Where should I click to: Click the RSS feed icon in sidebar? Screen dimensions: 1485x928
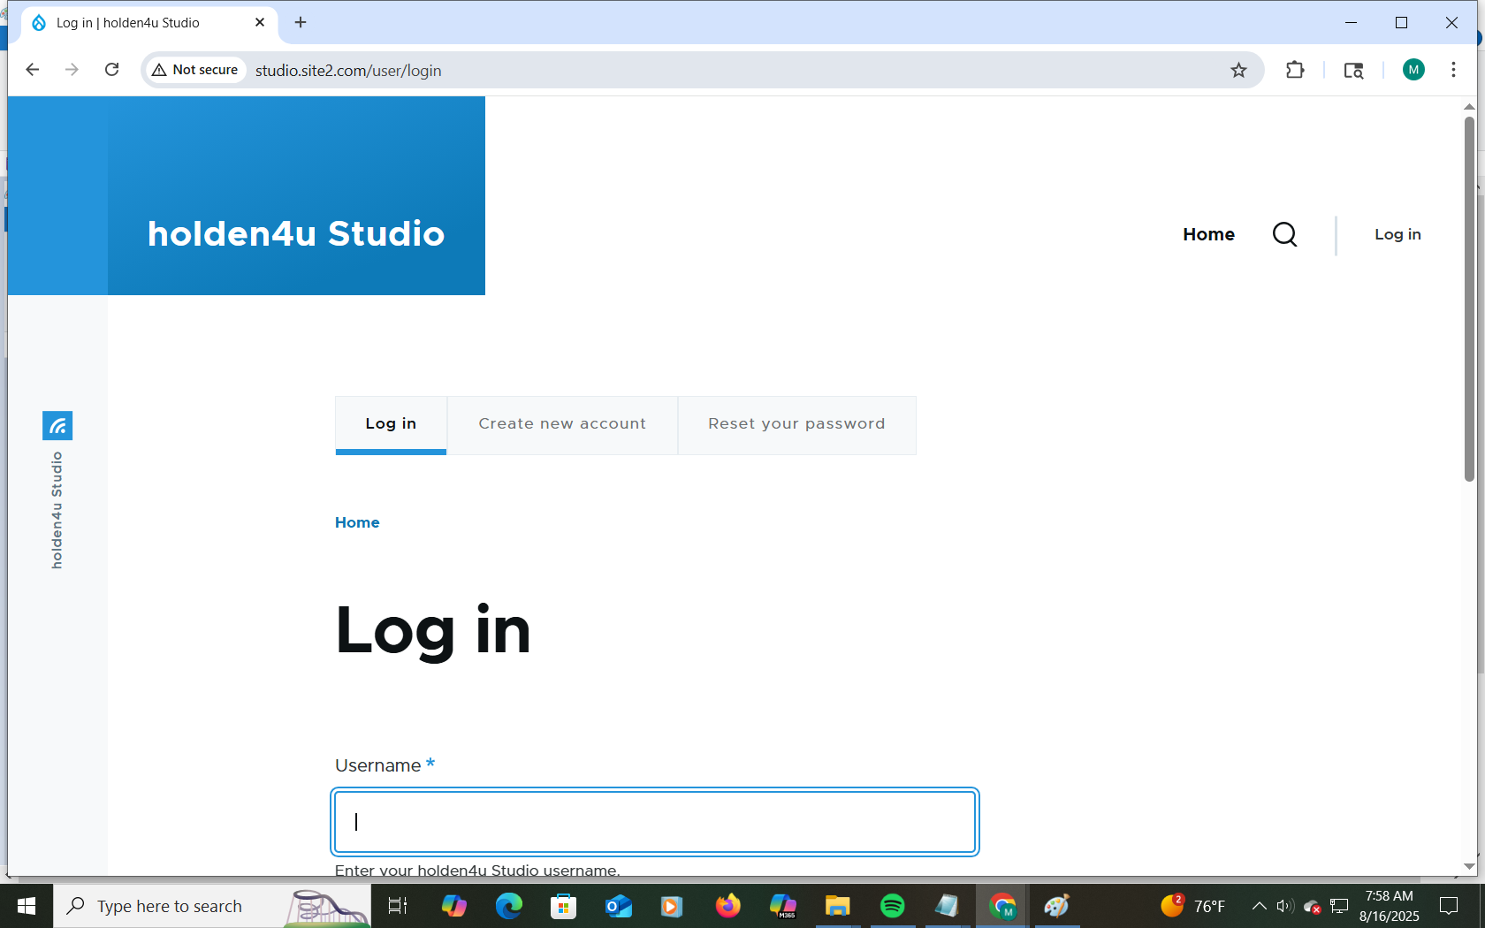(57, 426)
